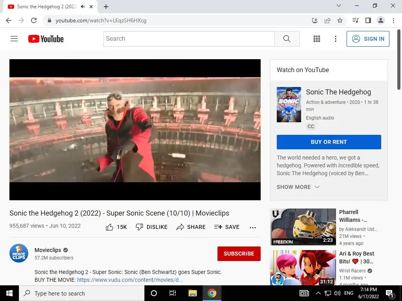Viewport: 402px width, 301px height.
Task: Open the taskbar clock and date
Action: coord(368,293)
